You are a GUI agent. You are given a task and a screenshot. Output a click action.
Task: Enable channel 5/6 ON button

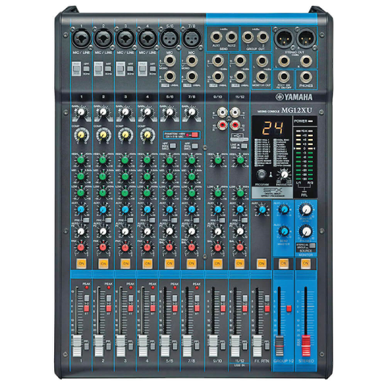170,264
